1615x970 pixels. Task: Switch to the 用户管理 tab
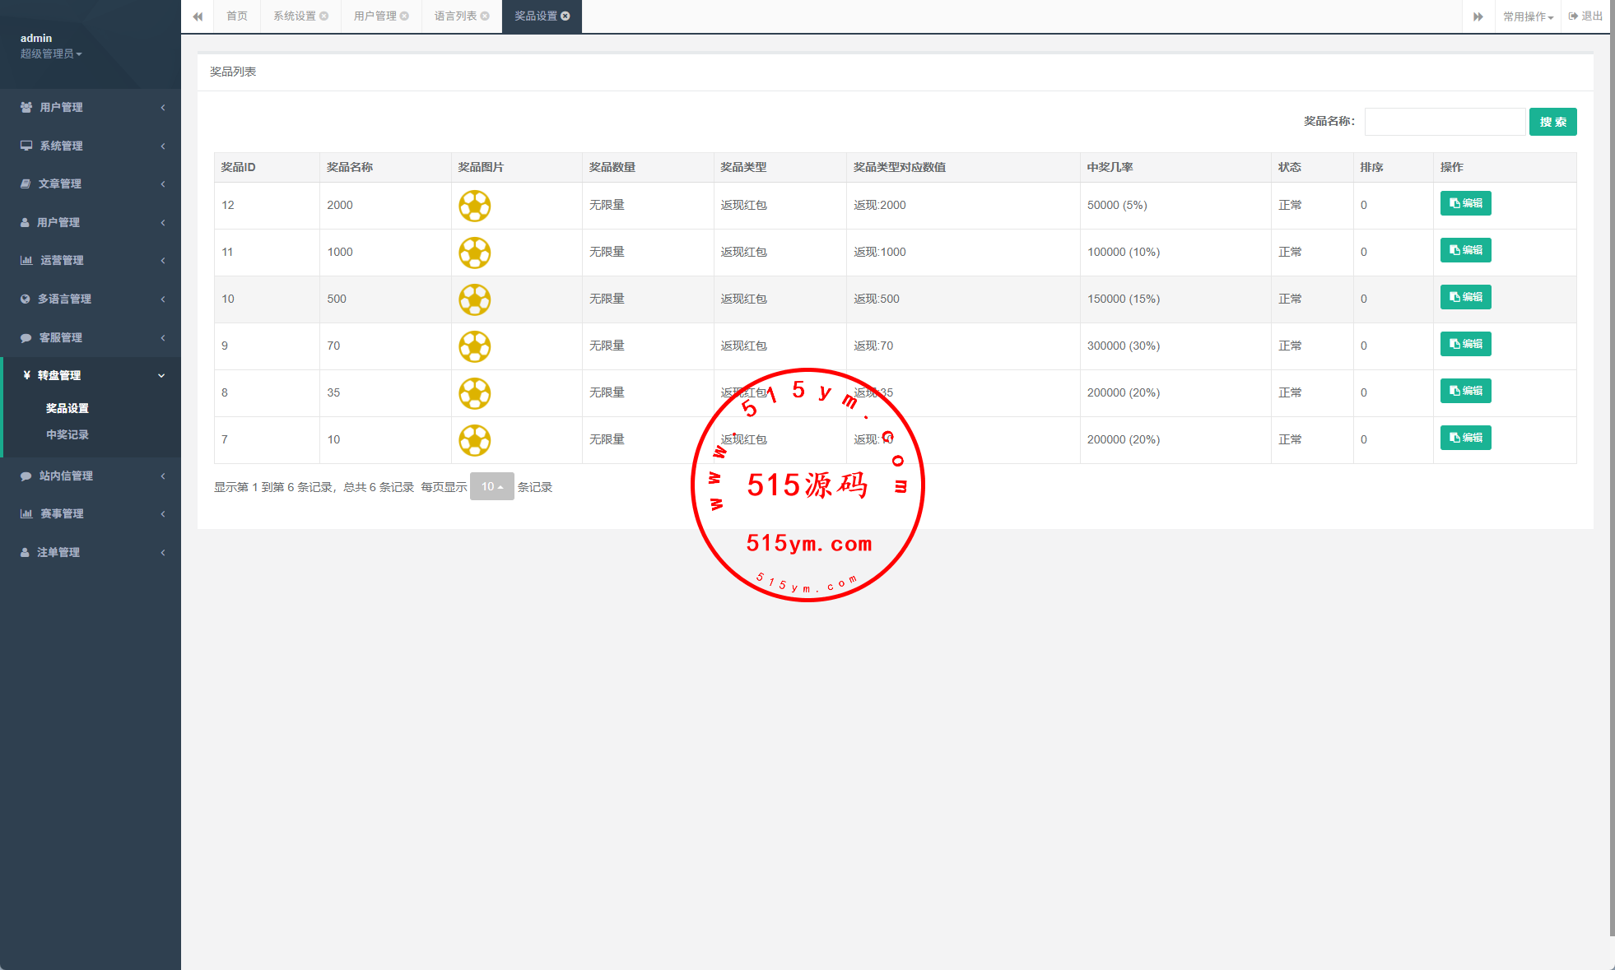click(x=375, y=16)
